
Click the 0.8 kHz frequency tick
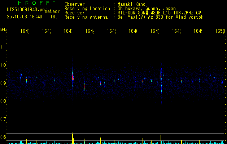pyautogui.click(x=3, y=101)
